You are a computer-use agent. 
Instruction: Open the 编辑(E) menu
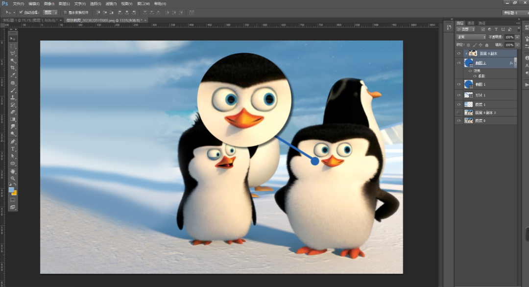34,4
